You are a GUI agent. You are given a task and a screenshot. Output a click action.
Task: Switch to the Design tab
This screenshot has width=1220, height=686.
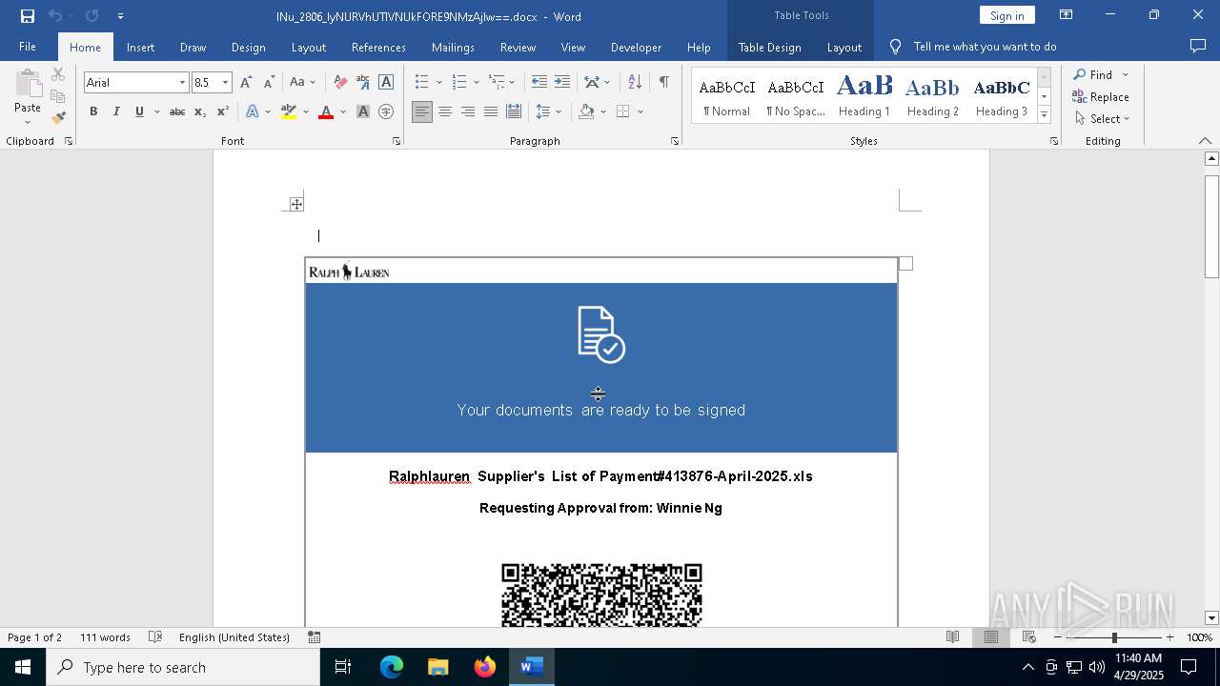[x=248, y=47]
